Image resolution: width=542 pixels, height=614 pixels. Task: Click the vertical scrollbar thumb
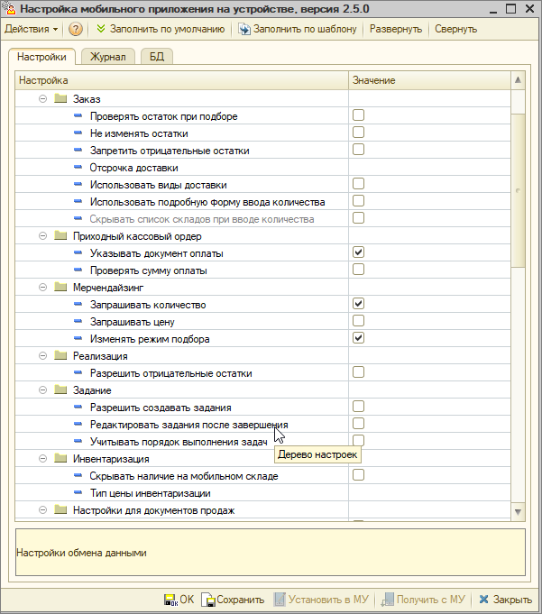coord(518,190)
